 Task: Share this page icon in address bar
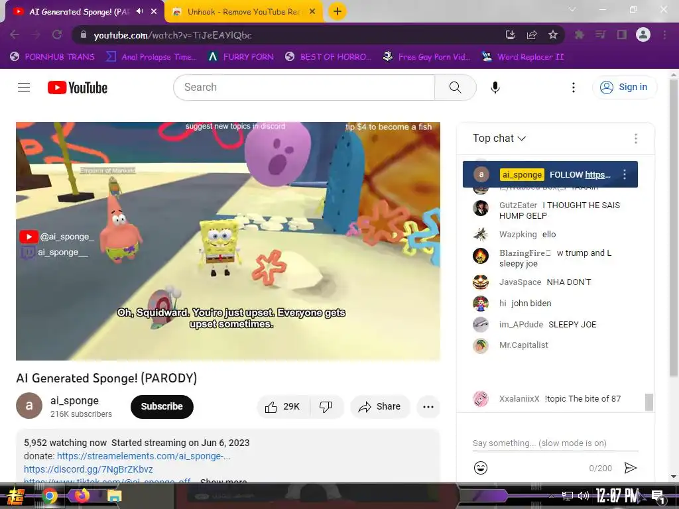tap(532, 34)
